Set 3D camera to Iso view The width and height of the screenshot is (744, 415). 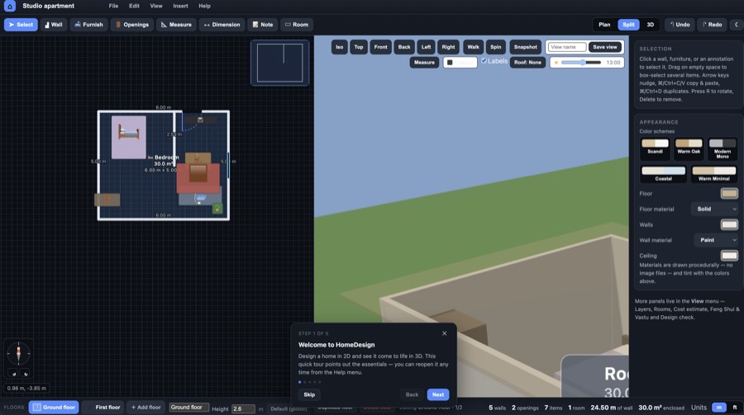(x=339, y=47)
